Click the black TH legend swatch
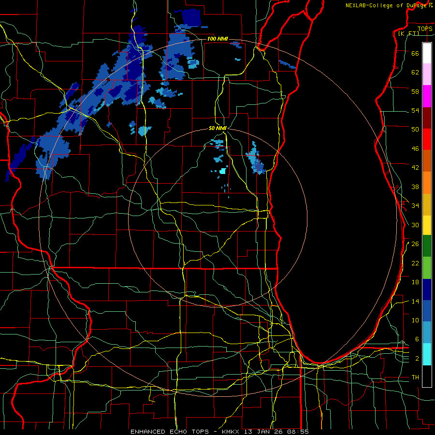Image resolution: width=435 pixels, height=435 pixels. (427, 376)
